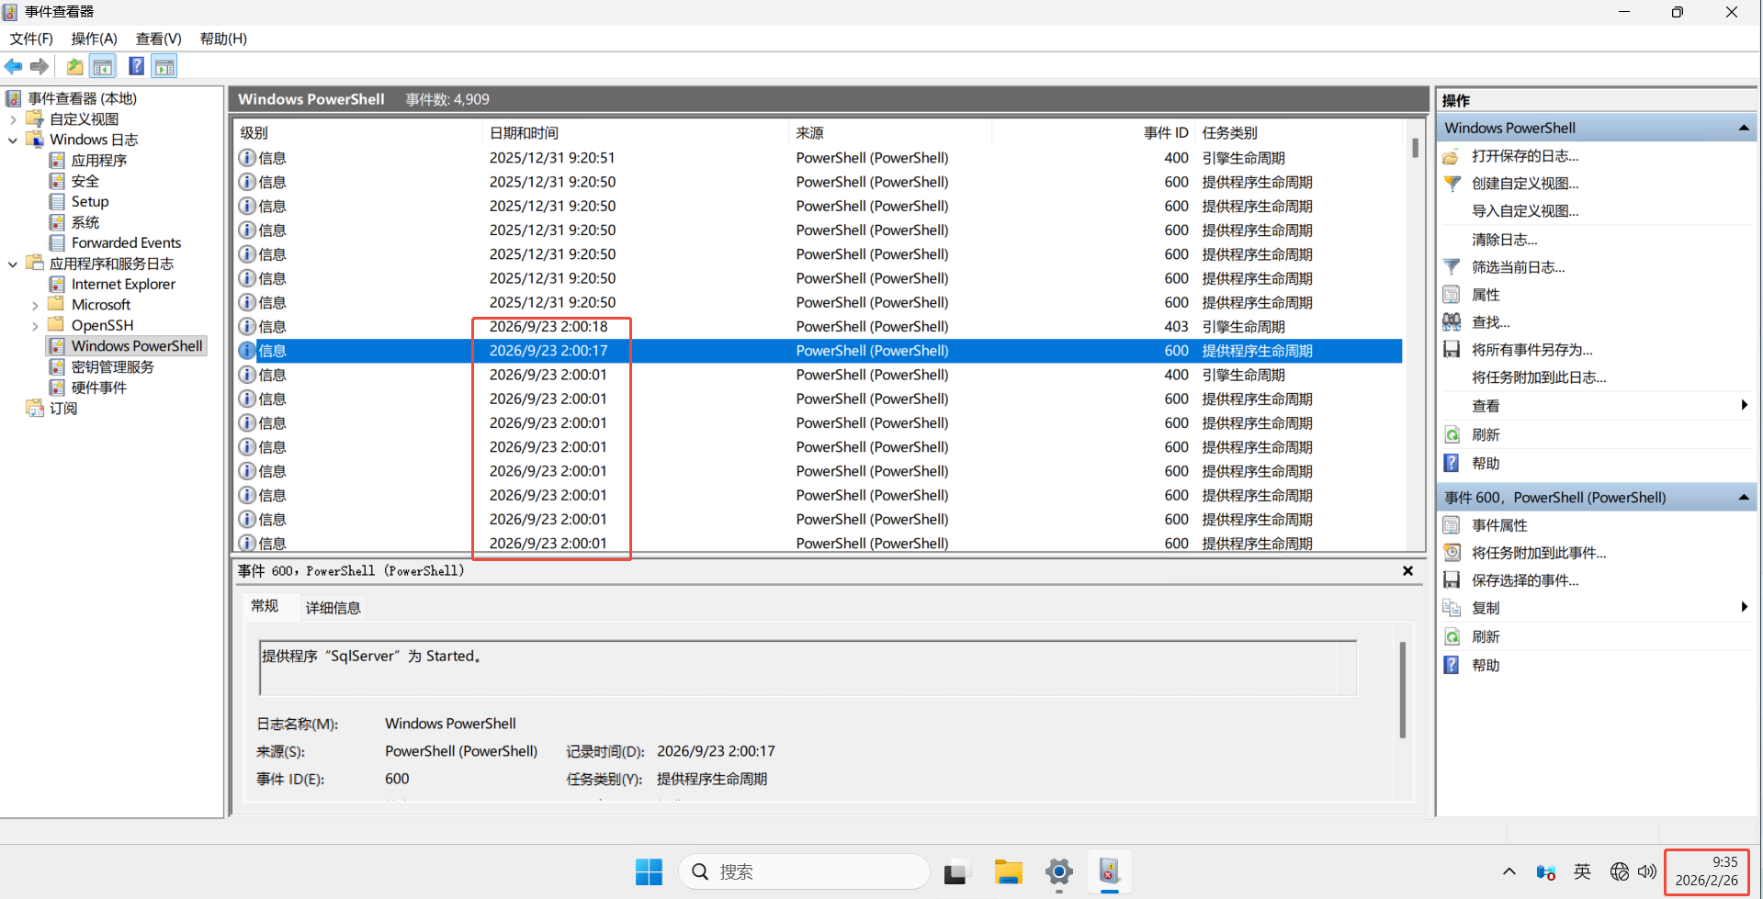Expand the 自定义视图 tree node
The image size is (1763, 899).
(13, 119)
